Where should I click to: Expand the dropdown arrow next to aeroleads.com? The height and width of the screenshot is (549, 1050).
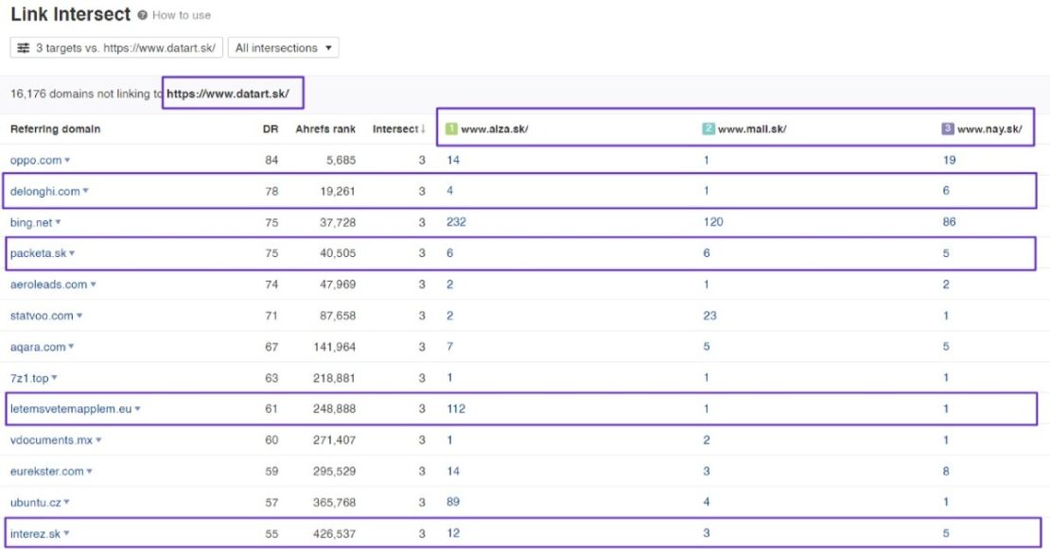tap(93, 284)
